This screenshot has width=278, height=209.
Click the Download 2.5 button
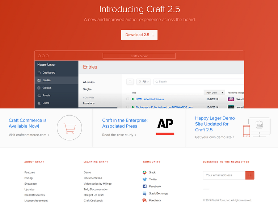(x=139, y=35)
